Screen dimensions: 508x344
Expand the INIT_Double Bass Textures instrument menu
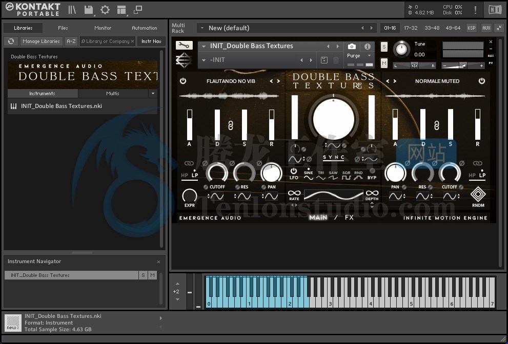click(x=204, y=46)
